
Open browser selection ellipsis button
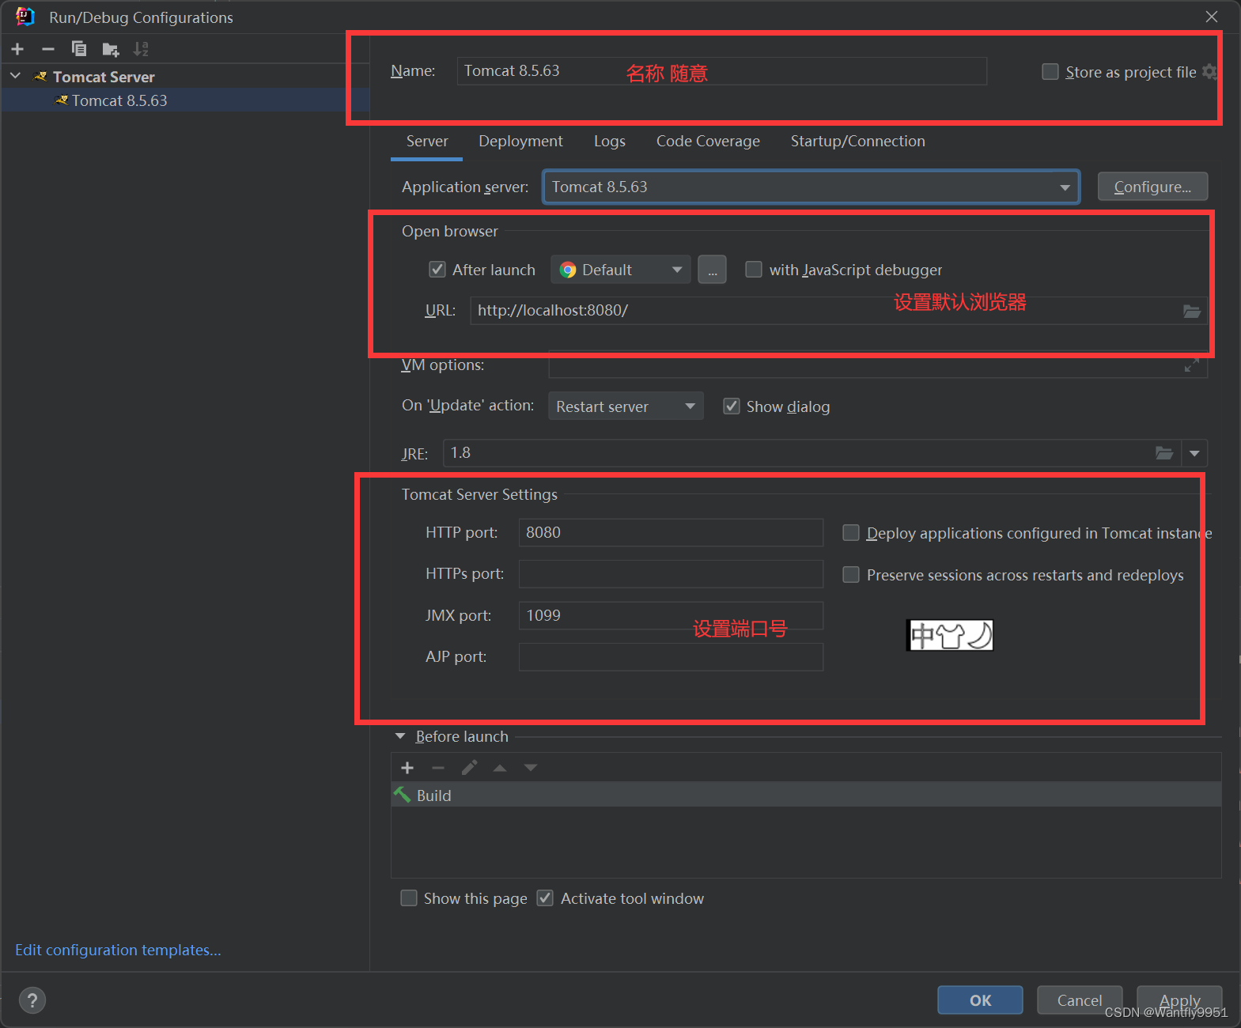(712, 270)
